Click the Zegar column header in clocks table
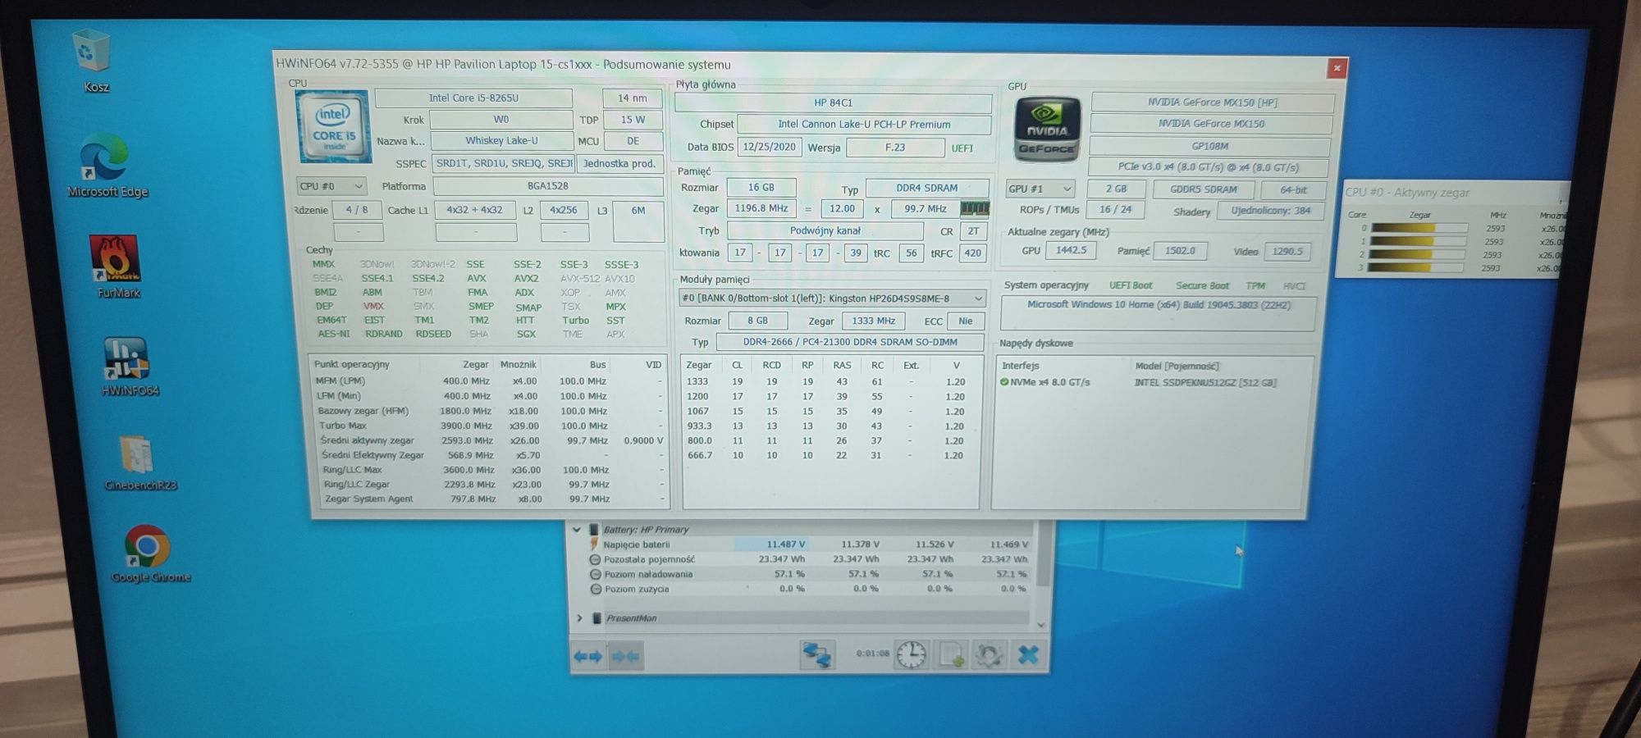 tap(476, 365)
